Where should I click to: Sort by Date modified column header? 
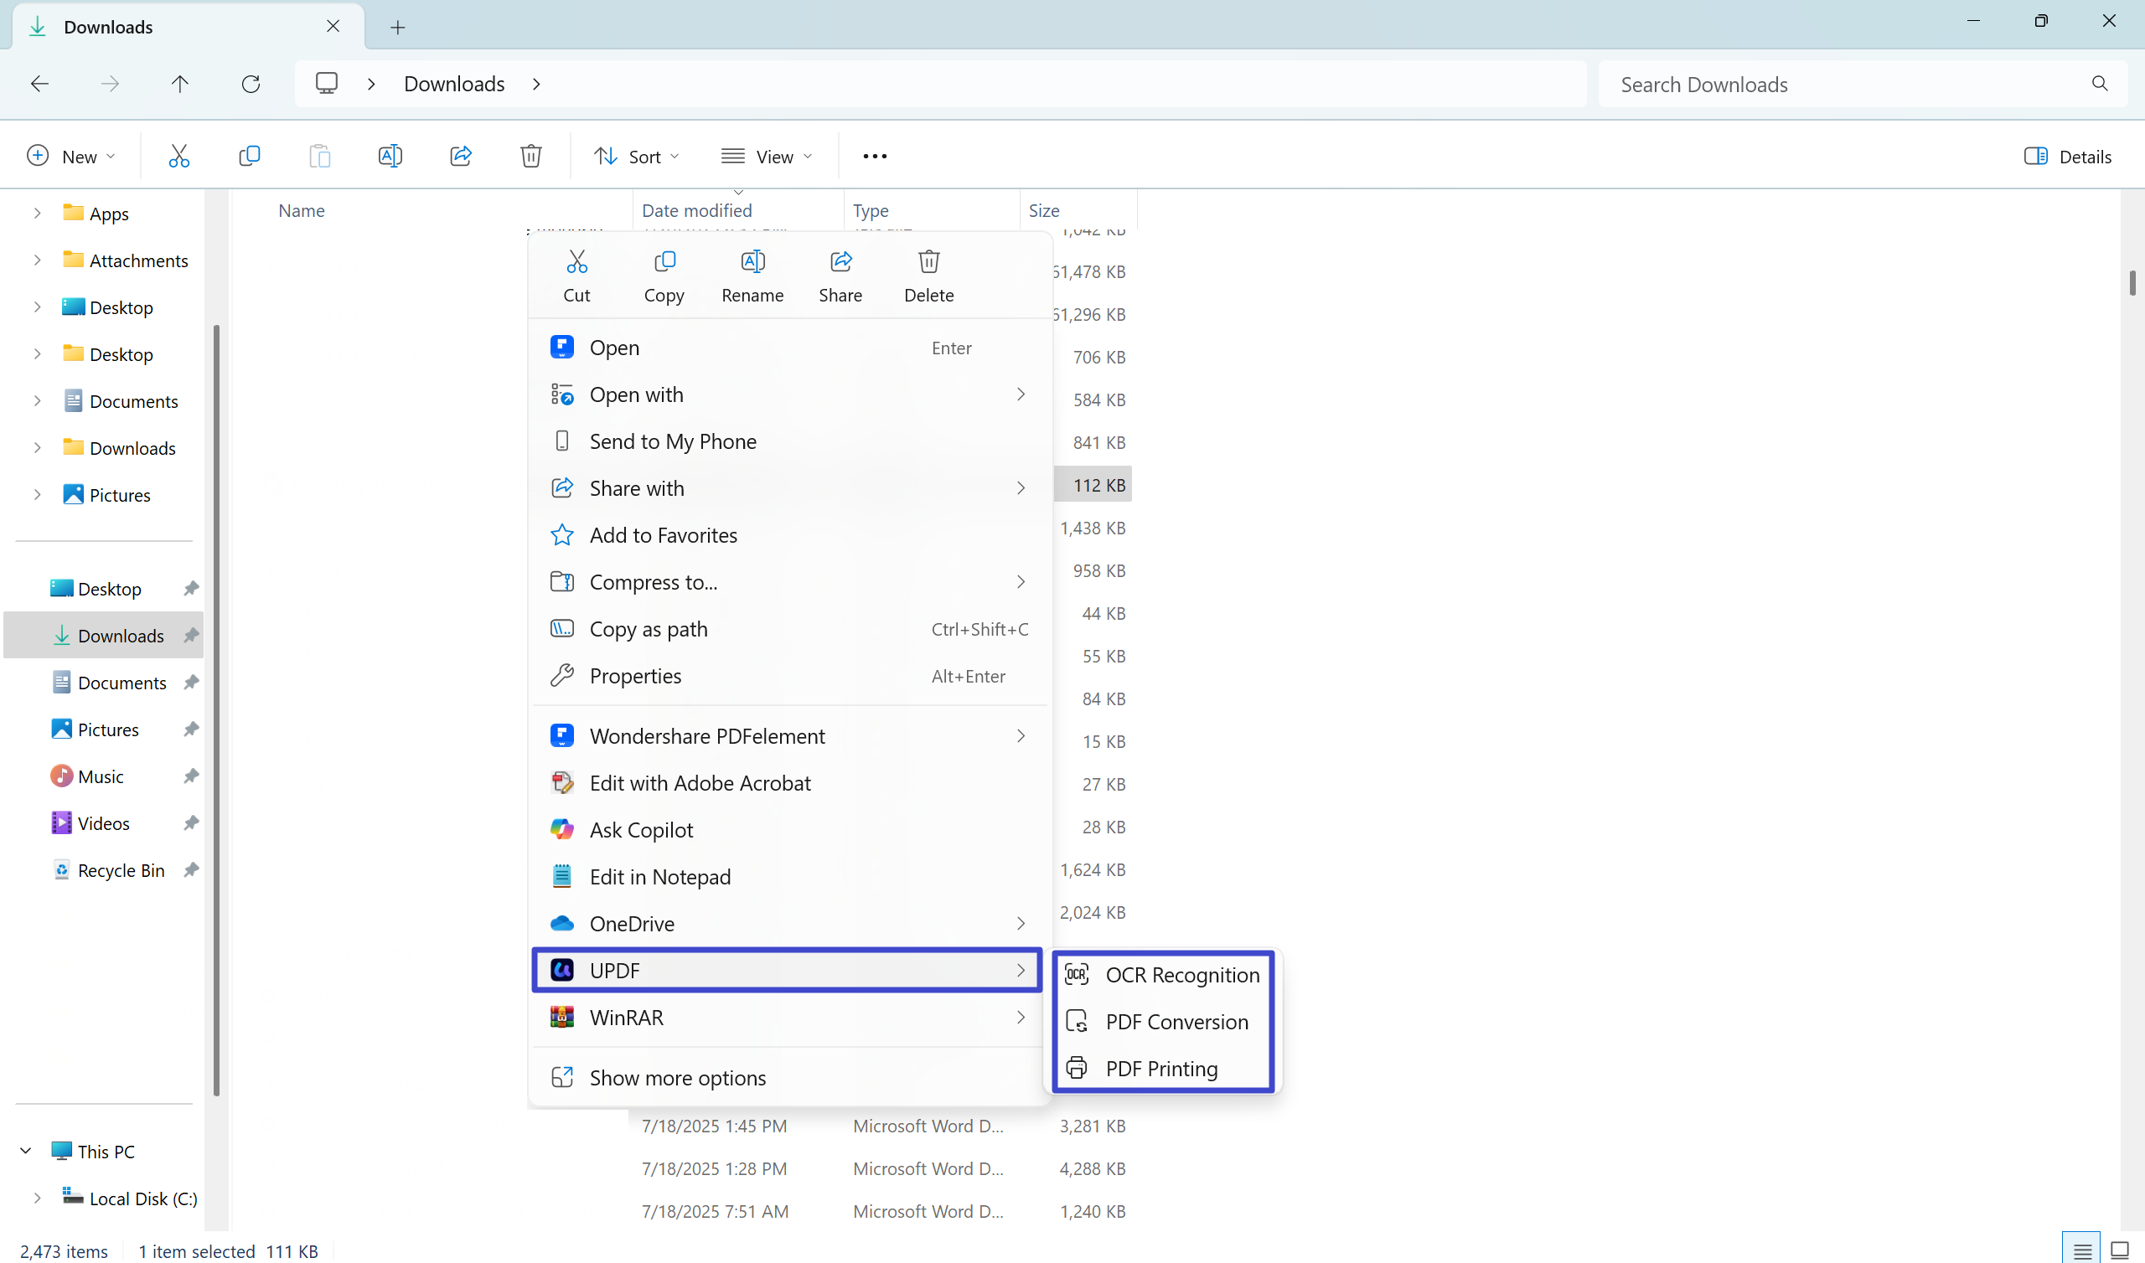tap(697, 210)
